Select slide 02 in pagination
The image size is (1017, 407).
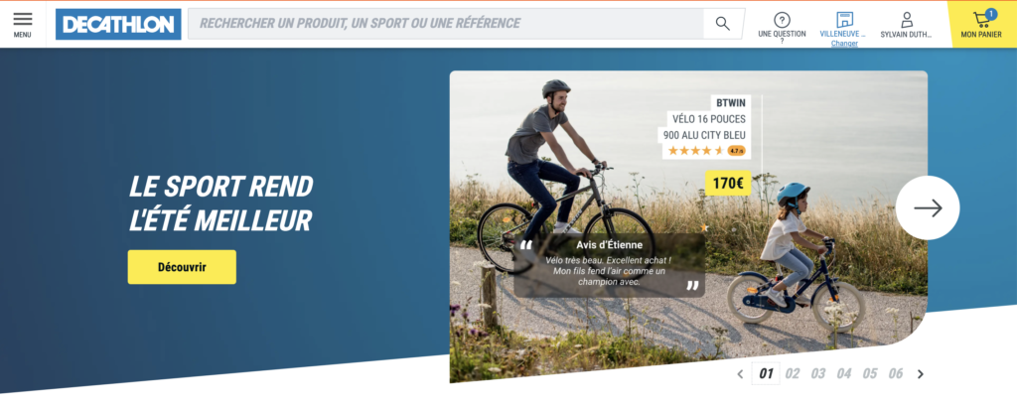(x=792, y=373)
